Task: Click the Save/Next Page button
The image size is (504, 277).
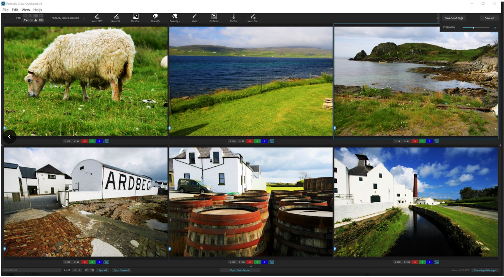Action: 454,18
